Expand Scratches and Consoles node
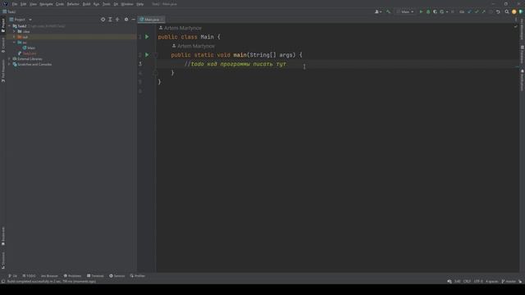This screenshot has width=525, height=295. (x=10, y=64)
